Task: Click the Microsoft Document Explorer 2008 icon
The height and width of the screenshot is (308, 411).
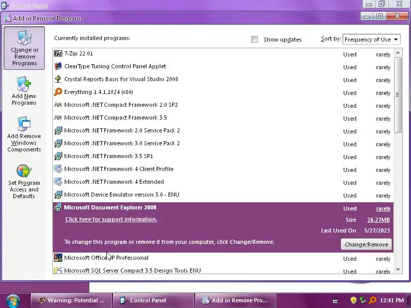Action: [58, 207]
